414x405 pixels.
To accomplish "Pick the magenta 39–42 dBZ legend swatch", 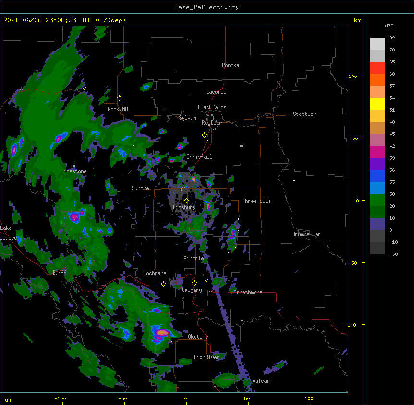I will tap(377, 152).
